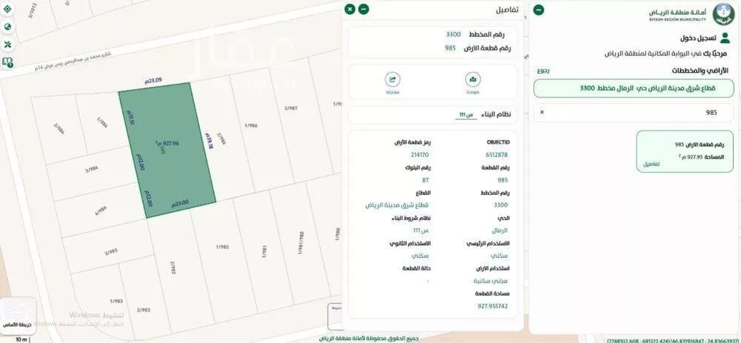Select parcel 2/982 on the map
The width and height of the screenshot is (741, 343).
(173, 268)
